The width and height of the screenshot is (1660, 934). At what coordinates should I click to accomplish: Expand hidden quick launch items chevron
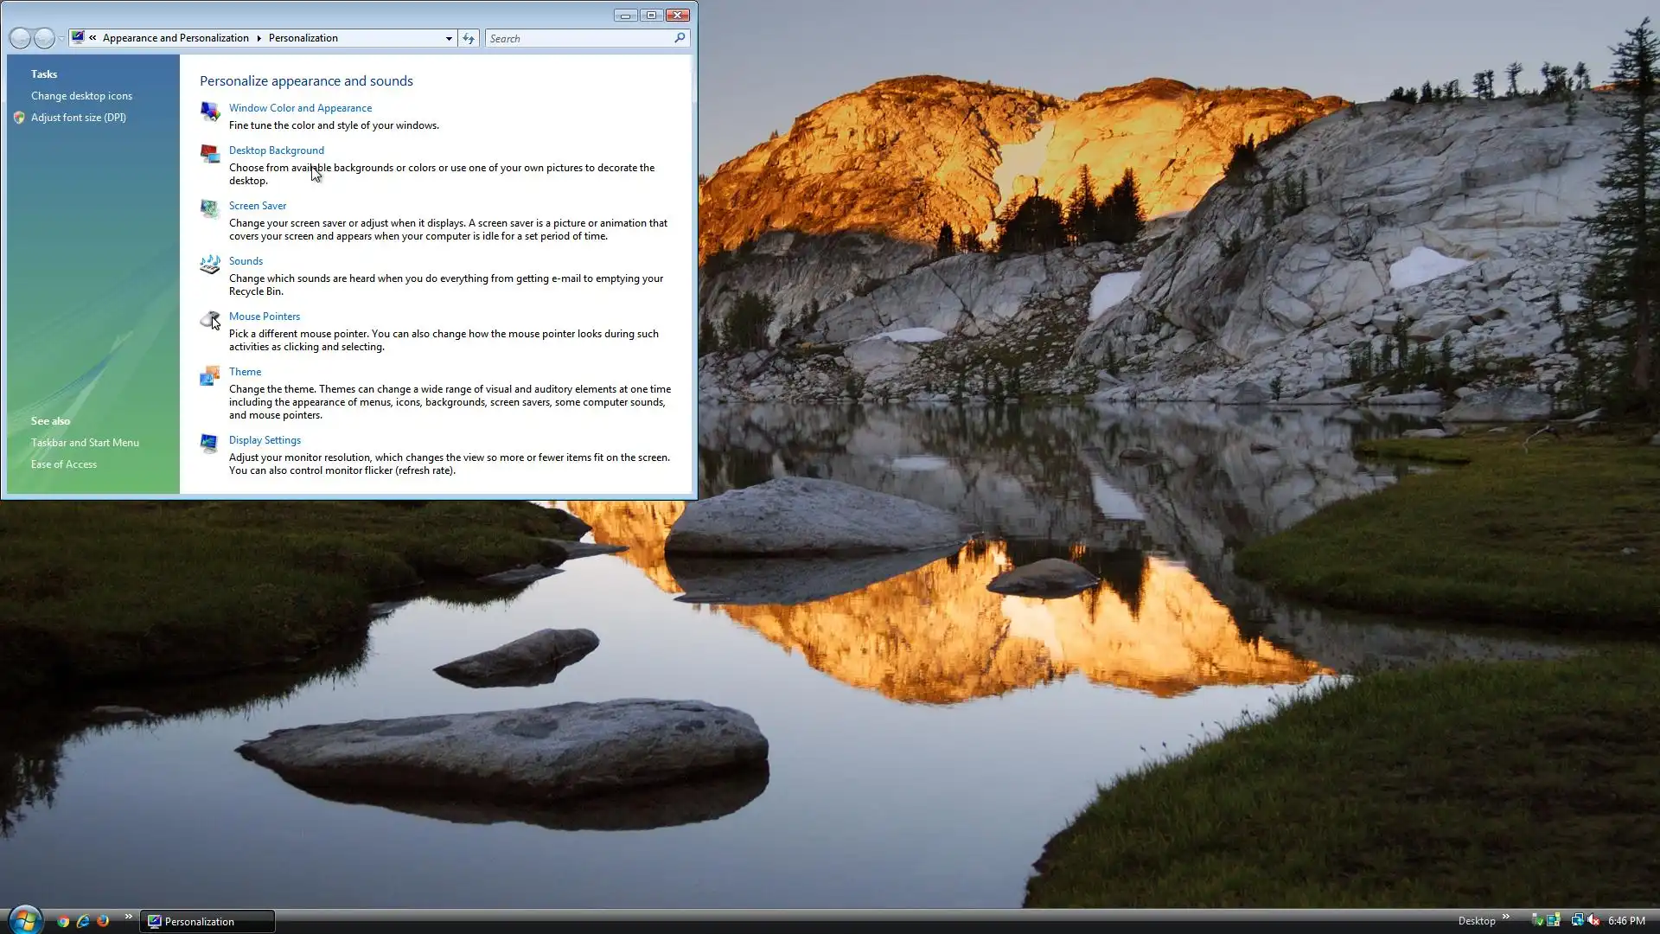tap(129, 916)
